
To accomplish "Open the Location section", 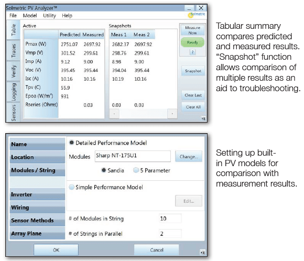I will click(x=37, y=157).
